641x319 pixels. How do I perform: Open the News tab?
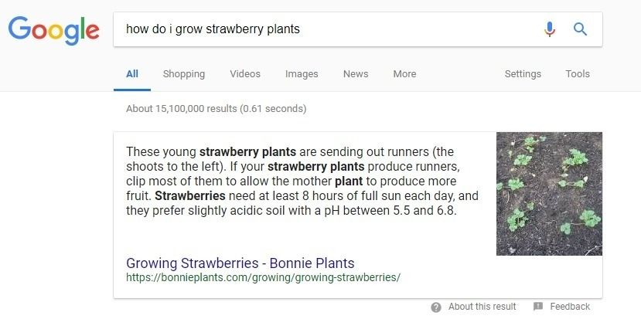click(x=356, y=74)
